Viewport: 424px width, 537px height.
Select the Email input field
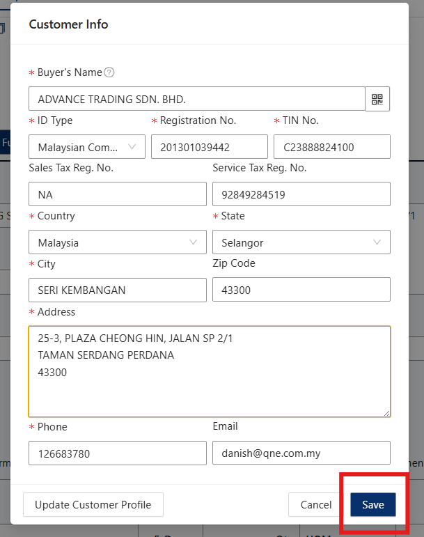coord(301,453)
